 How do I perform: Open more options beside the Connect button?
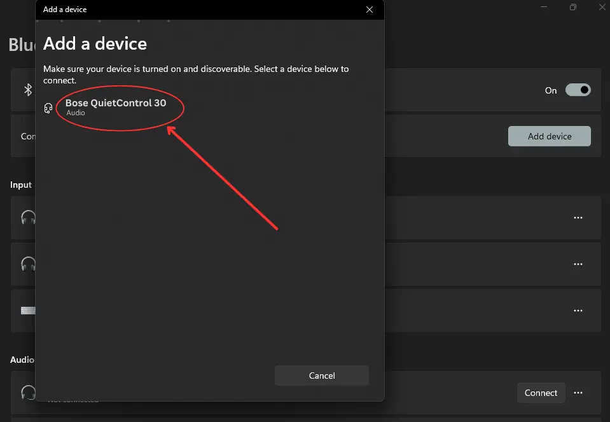click(578, 393)
